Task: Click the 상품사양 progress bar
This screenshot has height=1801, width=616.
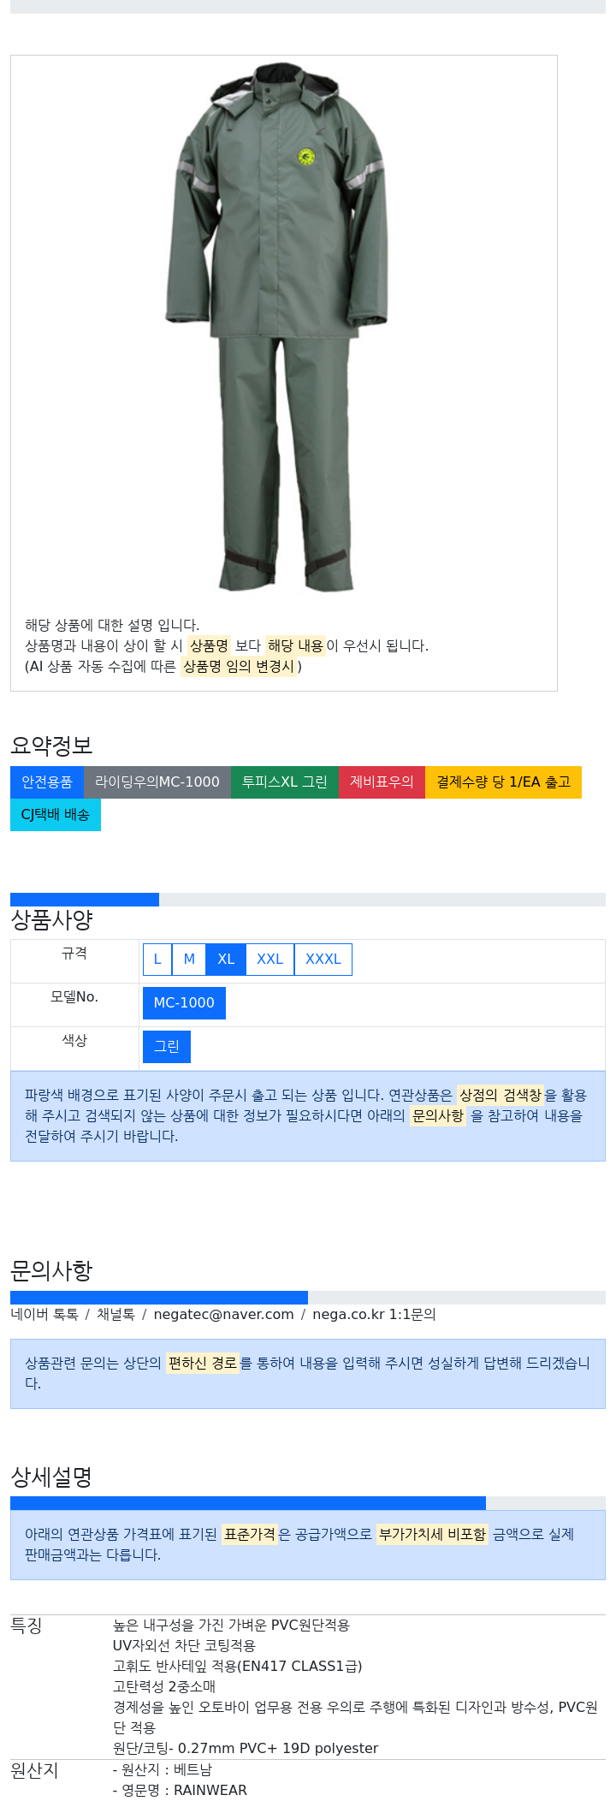Action: (308, 900)
